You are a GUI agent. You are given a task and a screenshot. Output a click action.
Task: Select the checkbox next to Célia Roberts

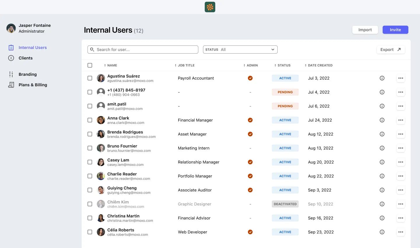(90, 232)
